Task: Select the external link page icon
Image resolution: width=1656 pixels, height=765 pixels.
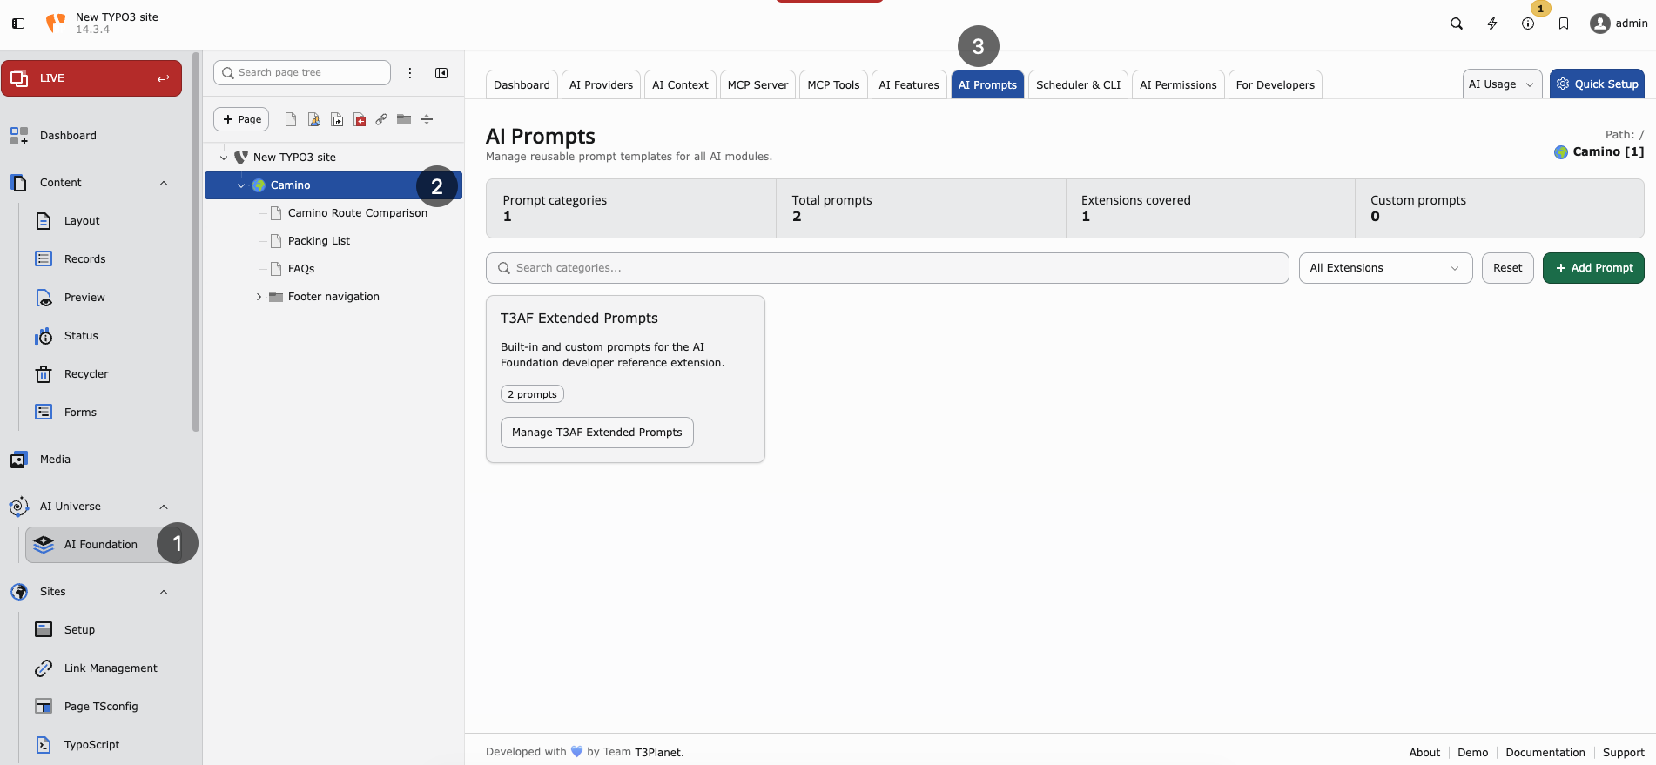Action: (x=381, y=119)
